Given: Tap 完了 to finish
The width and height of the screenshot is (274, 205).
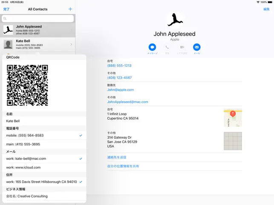Looking at the screenshot, I should click(x=6, y=9).
